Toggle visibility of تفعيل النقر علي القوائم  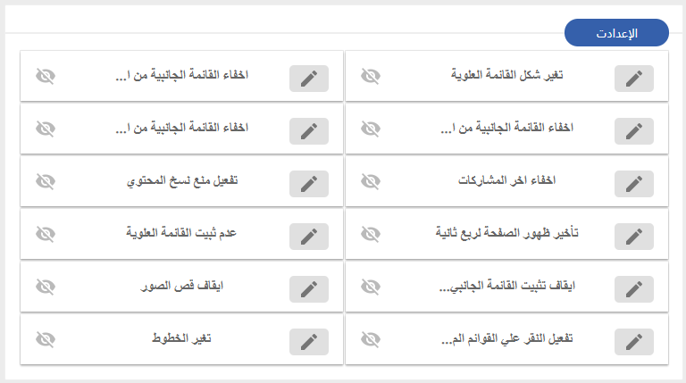click(371, 339)
